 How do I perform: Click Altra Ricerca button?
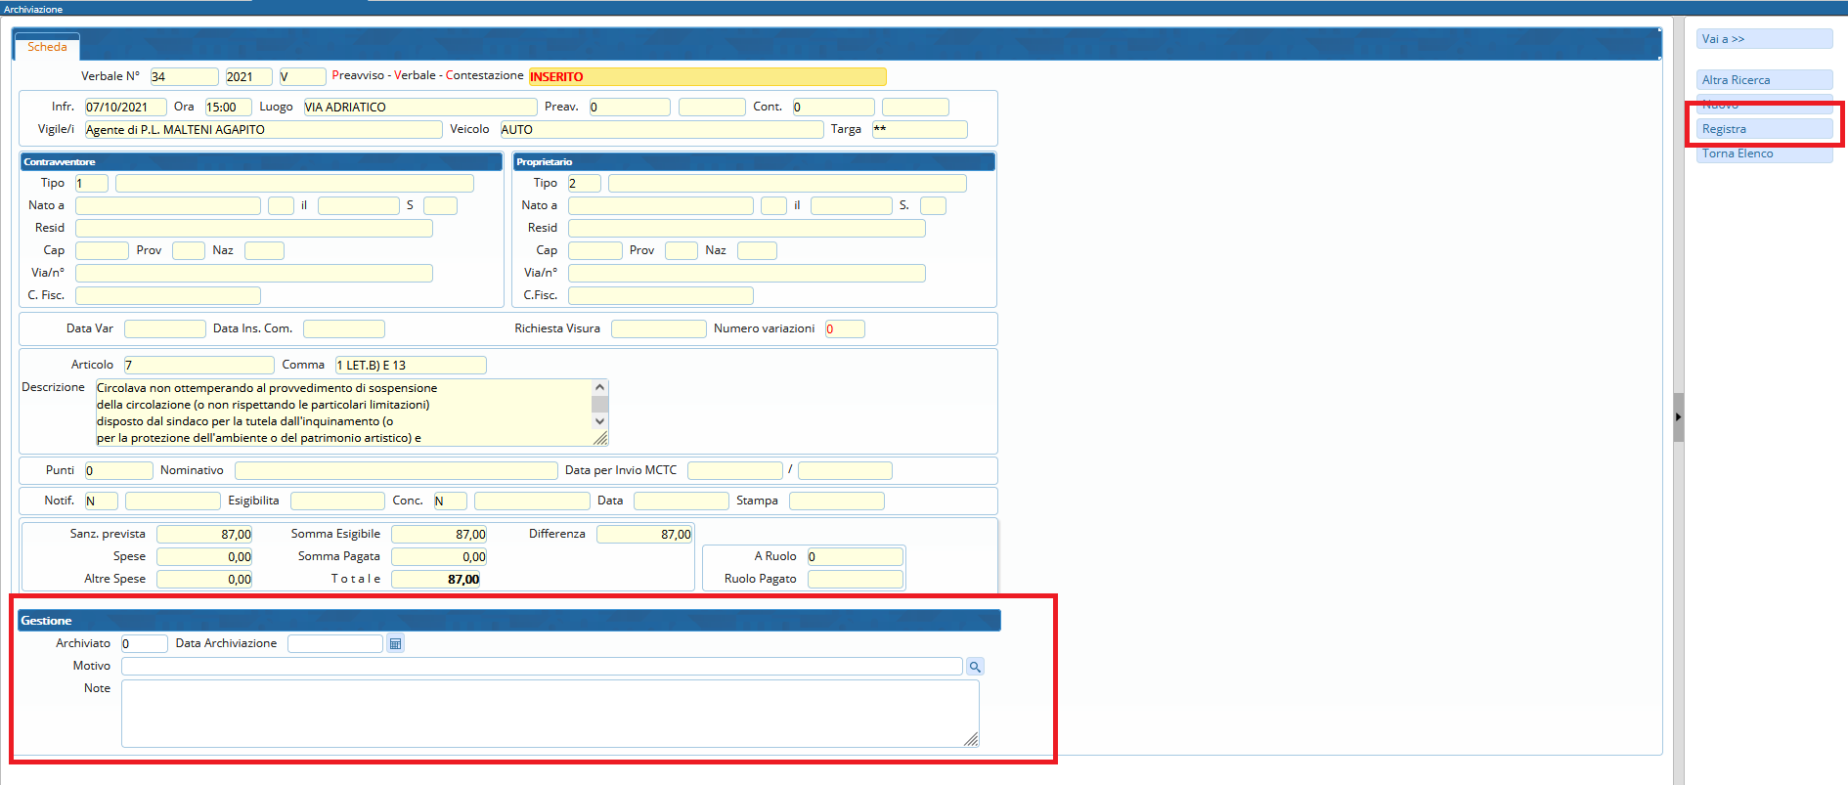pyautogui.click(x=1764, y=80)
